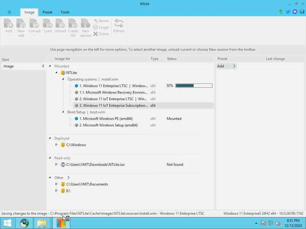Click the Add preset button
The image size is (306, 229).
click(226, 66)
